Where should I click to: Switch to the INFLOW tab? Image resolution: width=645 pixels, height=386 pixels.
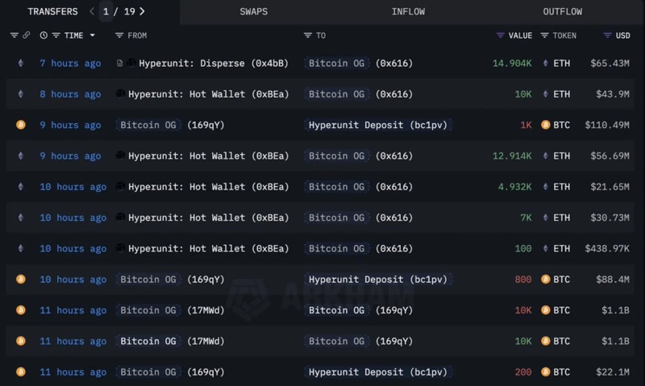click(410, 12)
